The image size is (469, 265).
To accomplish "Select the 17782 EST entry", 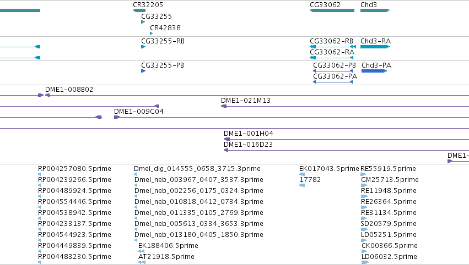I will click(x=310, y=180).
